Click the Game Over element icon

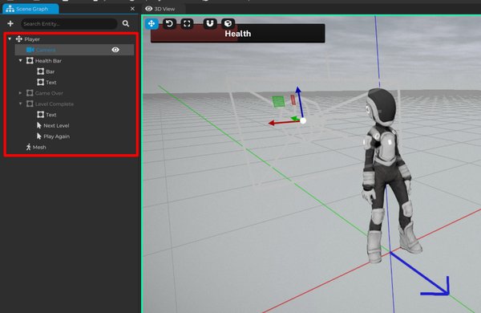(x=30, y=93)
